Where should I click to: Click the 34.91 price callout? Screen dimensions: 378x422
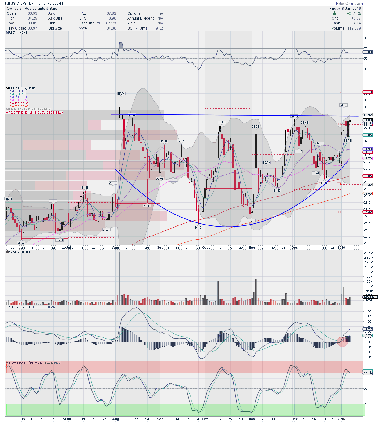[x=343, y=105]
